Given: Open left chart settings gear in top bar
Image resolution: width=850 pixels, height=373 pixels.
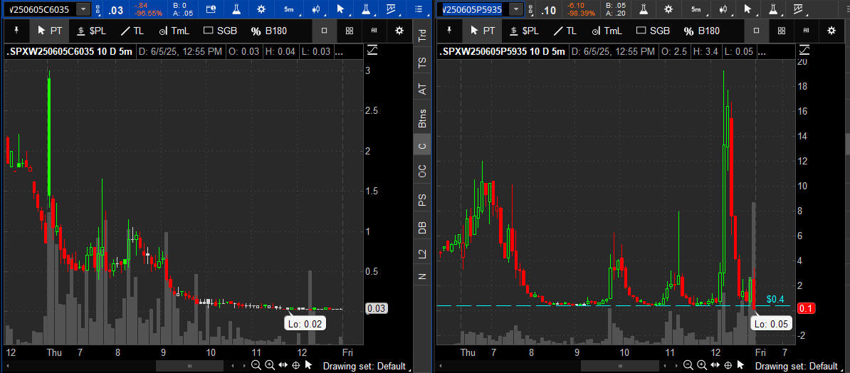Looking at the screenshot, I should click(x=261, y=9).
